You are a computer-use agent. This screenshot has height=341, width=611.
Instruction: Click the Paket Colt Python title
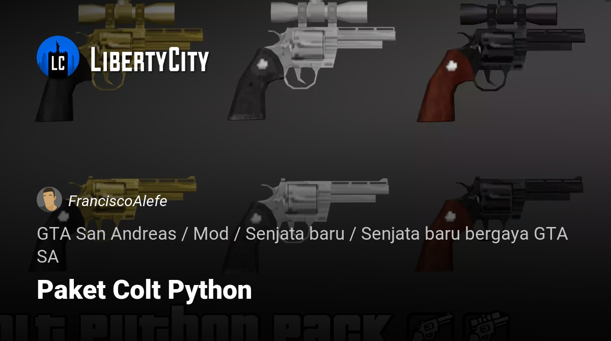[144, 290]
